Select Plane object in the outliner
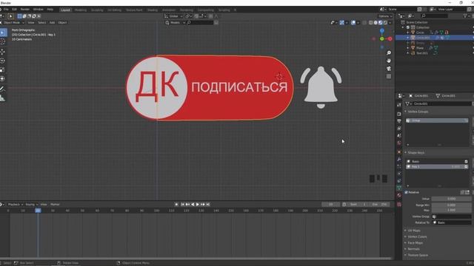This screenshot has width=474, height=266. click(x=420, y=48)
